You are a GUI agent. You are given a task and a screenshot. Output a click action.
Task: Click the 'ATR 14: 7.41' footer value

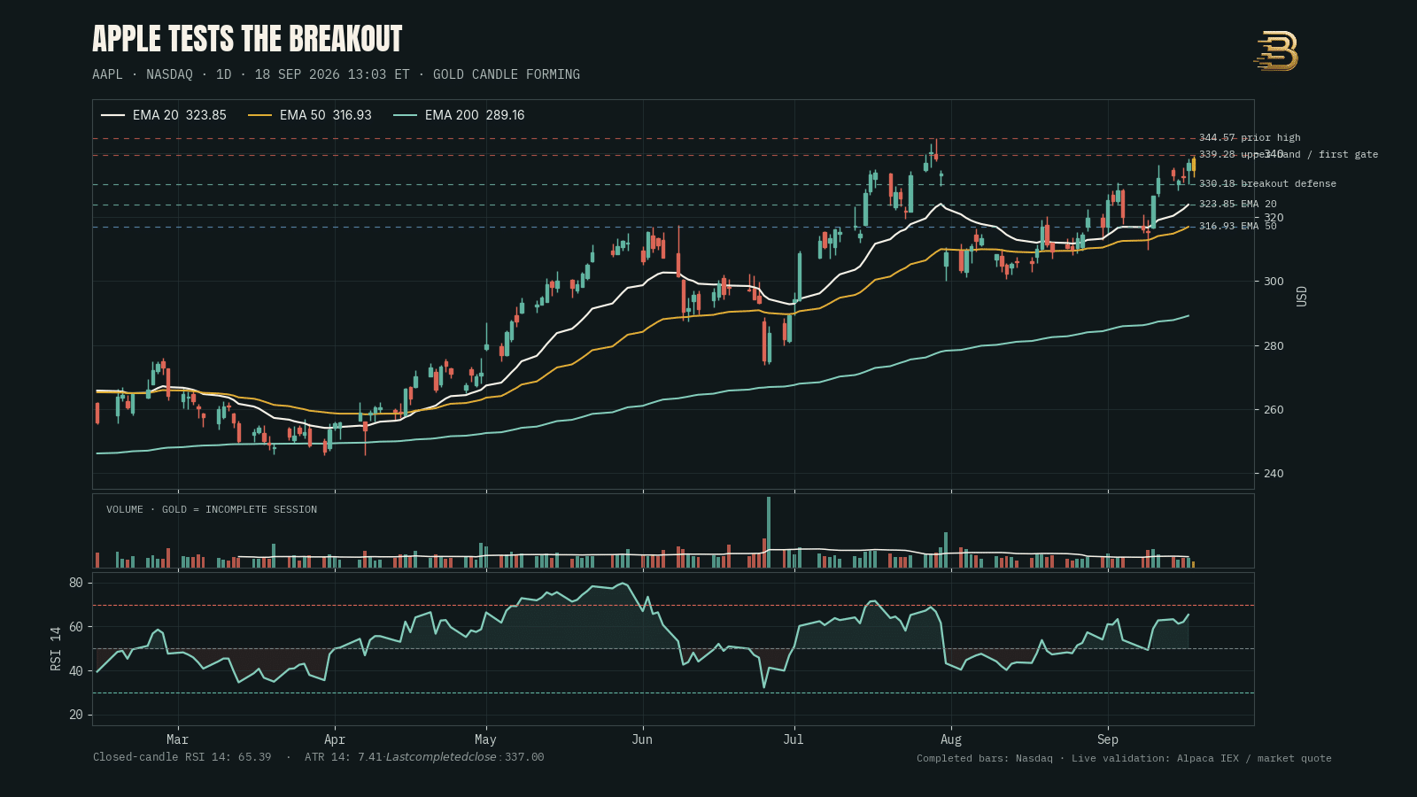(344, 757)
